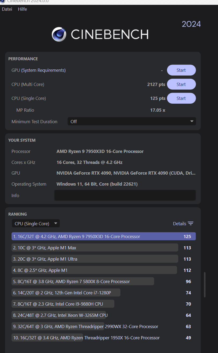Image resolution: width=218 pixels, height=353 pixels.
Task: Click the NVIDIA GeForce RTX 4090 GPU text
Action: click(x=126, y=173)
